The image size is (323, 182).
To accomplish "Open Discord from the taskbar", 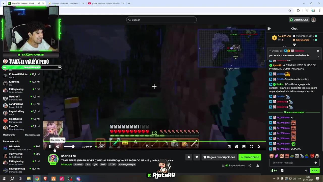I will click(78, 179).
